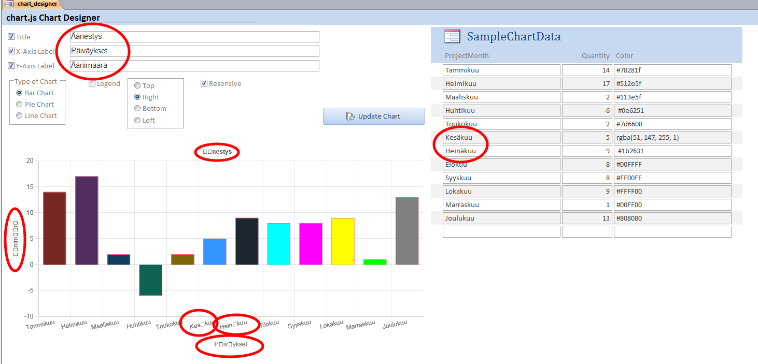This screenshot has height=364, width=758.
Task: Click the Joulukuu month cell
Action: pyautogui.click(x=501, y=218)
